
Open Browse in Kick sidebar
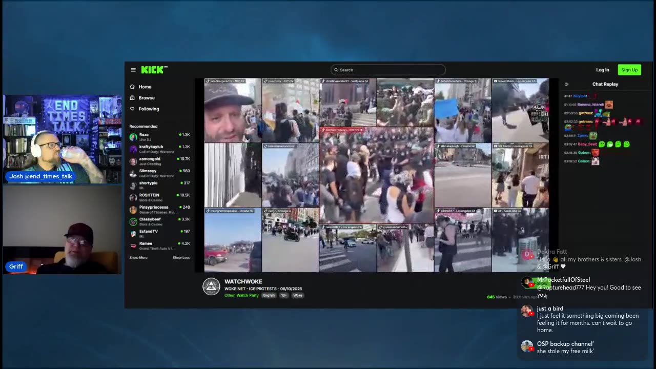[147, 97]
